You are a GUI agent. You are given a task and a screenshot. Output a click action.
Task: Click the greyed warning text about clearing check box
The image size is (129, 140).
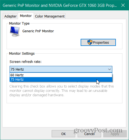[61, 91]
